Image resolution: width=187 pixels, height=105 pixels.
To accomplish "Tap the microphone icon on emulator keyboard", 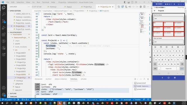I will (x=172, y=47).
